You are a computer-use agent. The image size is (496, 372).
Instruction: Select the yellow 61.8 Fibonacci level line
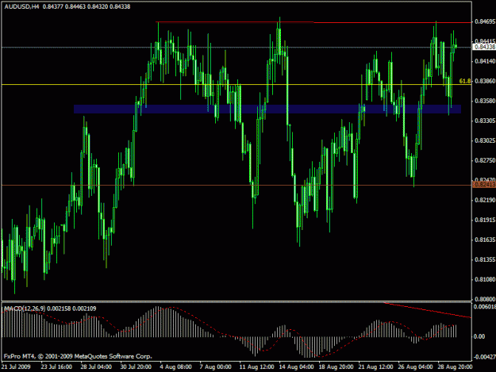[x=236, y=85]
